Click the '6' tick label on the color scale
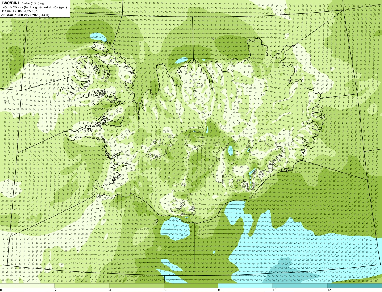Screen dimensions: 382x292 (164, 290)
